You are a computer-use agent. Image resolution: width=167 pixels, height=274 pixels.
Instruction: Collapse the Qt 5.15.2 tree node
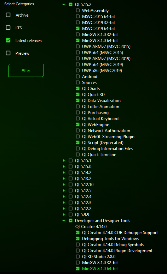pos(64,5)
